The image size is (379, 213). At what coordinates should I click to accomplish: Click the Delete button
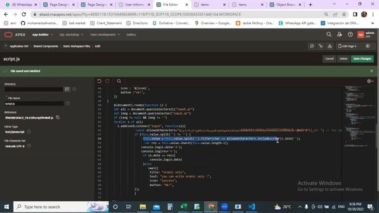point(343,59)
